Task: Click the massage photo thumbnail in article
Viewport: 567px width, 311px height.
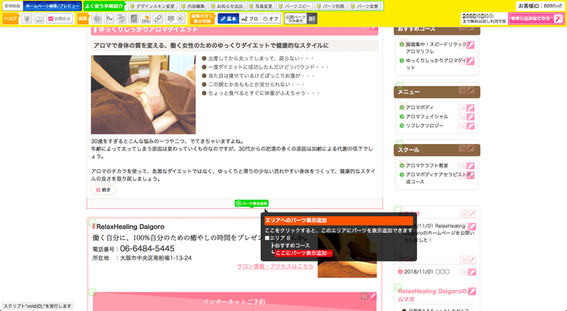Action: point(143,95)
